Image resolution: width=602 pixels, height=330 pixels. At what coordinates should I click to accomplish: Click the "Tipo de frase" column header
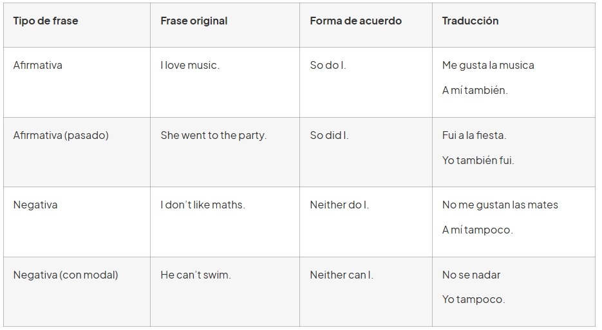coord(46,21)
